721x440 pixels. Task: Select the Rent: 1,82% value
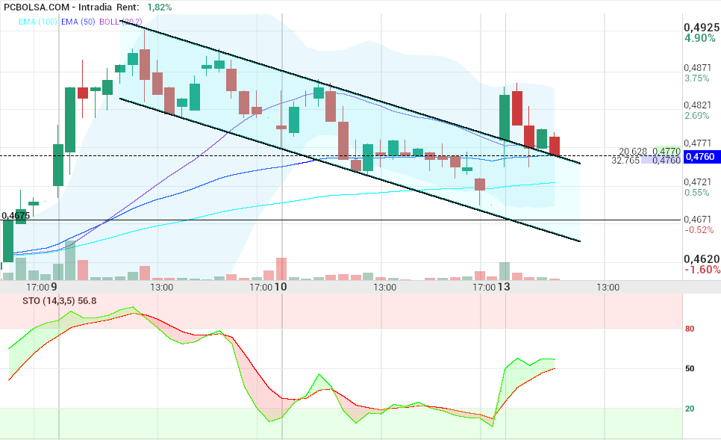coord(160,7)
